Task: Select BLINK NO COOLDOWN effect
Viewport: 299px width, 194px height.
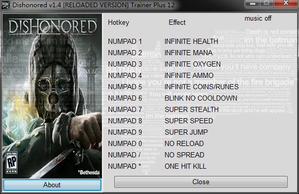Action: [201, 98]
